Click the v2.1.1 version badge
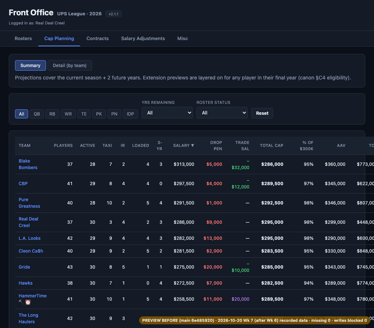374x328 pixels. pyautogui.click(x=114, y=14)
